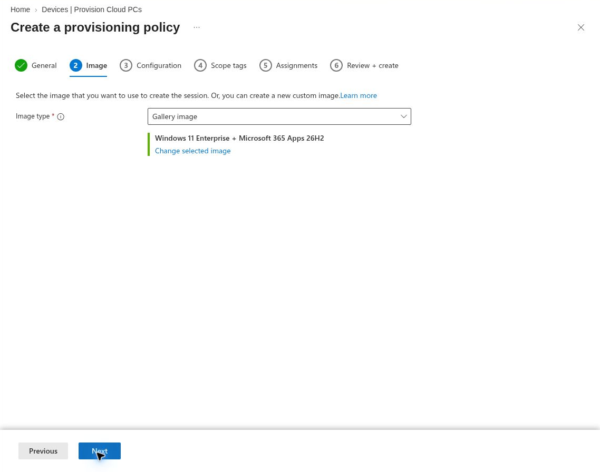Click the Create a provisioning policy heading

coord(95,27)
